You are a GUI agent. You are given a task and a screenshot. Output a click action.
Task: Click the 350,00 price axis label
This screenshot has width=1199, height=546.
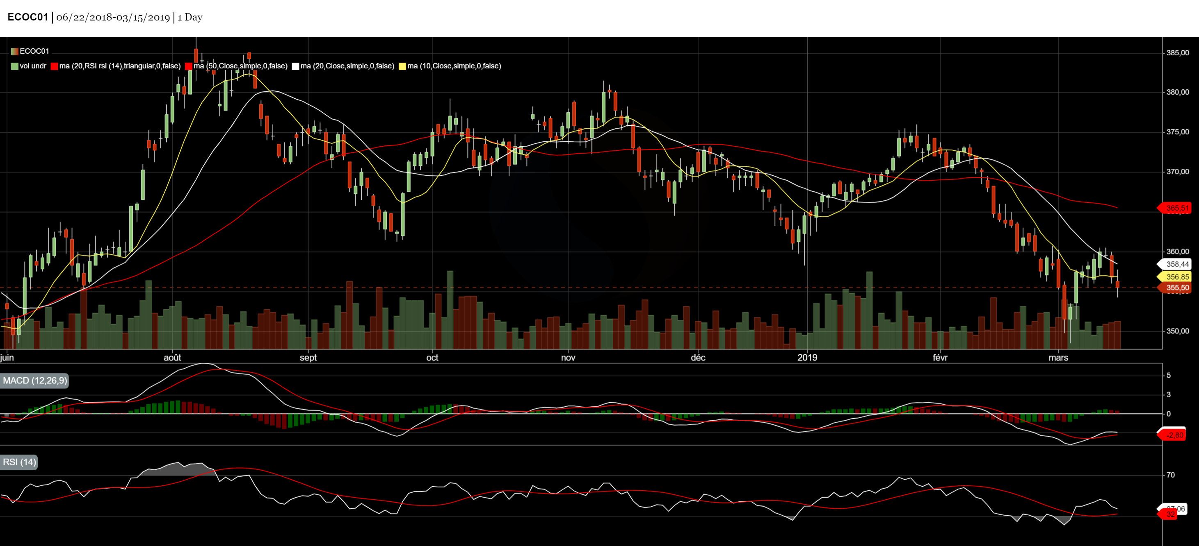point(1178,331)
